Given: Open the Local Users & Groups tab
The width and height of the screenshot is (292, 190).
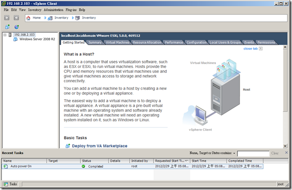Looking at the screenshot, I should (x=225, y=43).
